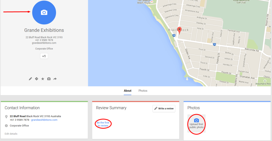Click the blue camera profile photo circle
Image resolution: width=272 pixels, height=141 pixels.
click(44, 13)
